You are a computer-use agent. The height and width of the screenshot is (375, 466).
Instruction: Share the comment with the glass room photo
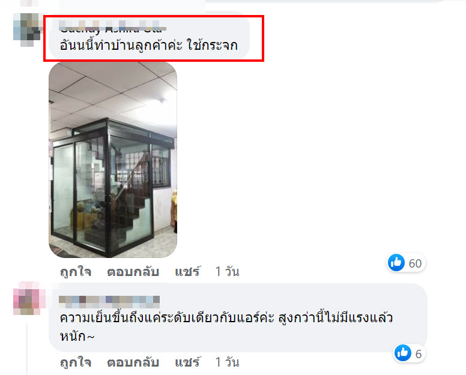187,272
